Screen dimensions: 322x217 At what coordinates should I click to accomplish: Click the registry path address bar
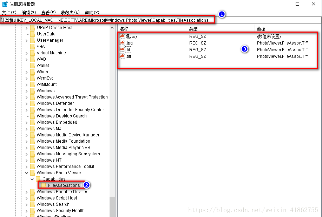(x=160, y=20)
